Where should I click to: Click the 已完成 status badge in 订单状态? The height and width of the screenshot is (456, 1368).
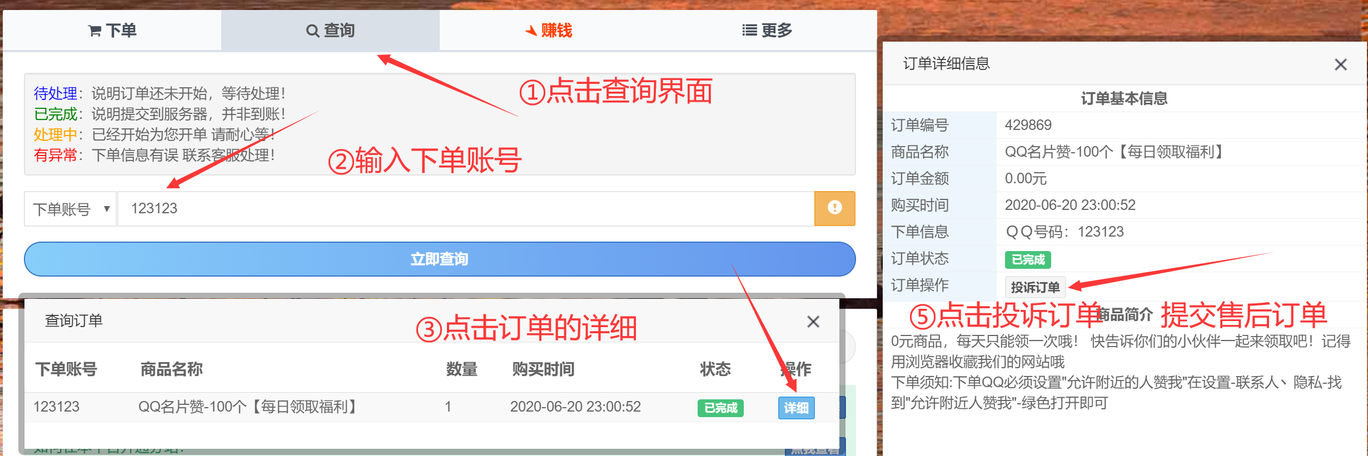(1027, 259)
